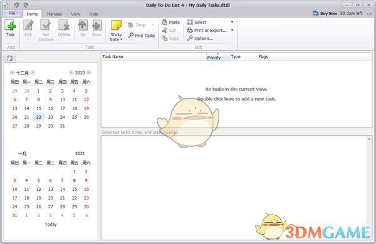Screen dimensions: 376x244
Task: Open the Edit button dropdown arrow
Action: pos(28,39)
